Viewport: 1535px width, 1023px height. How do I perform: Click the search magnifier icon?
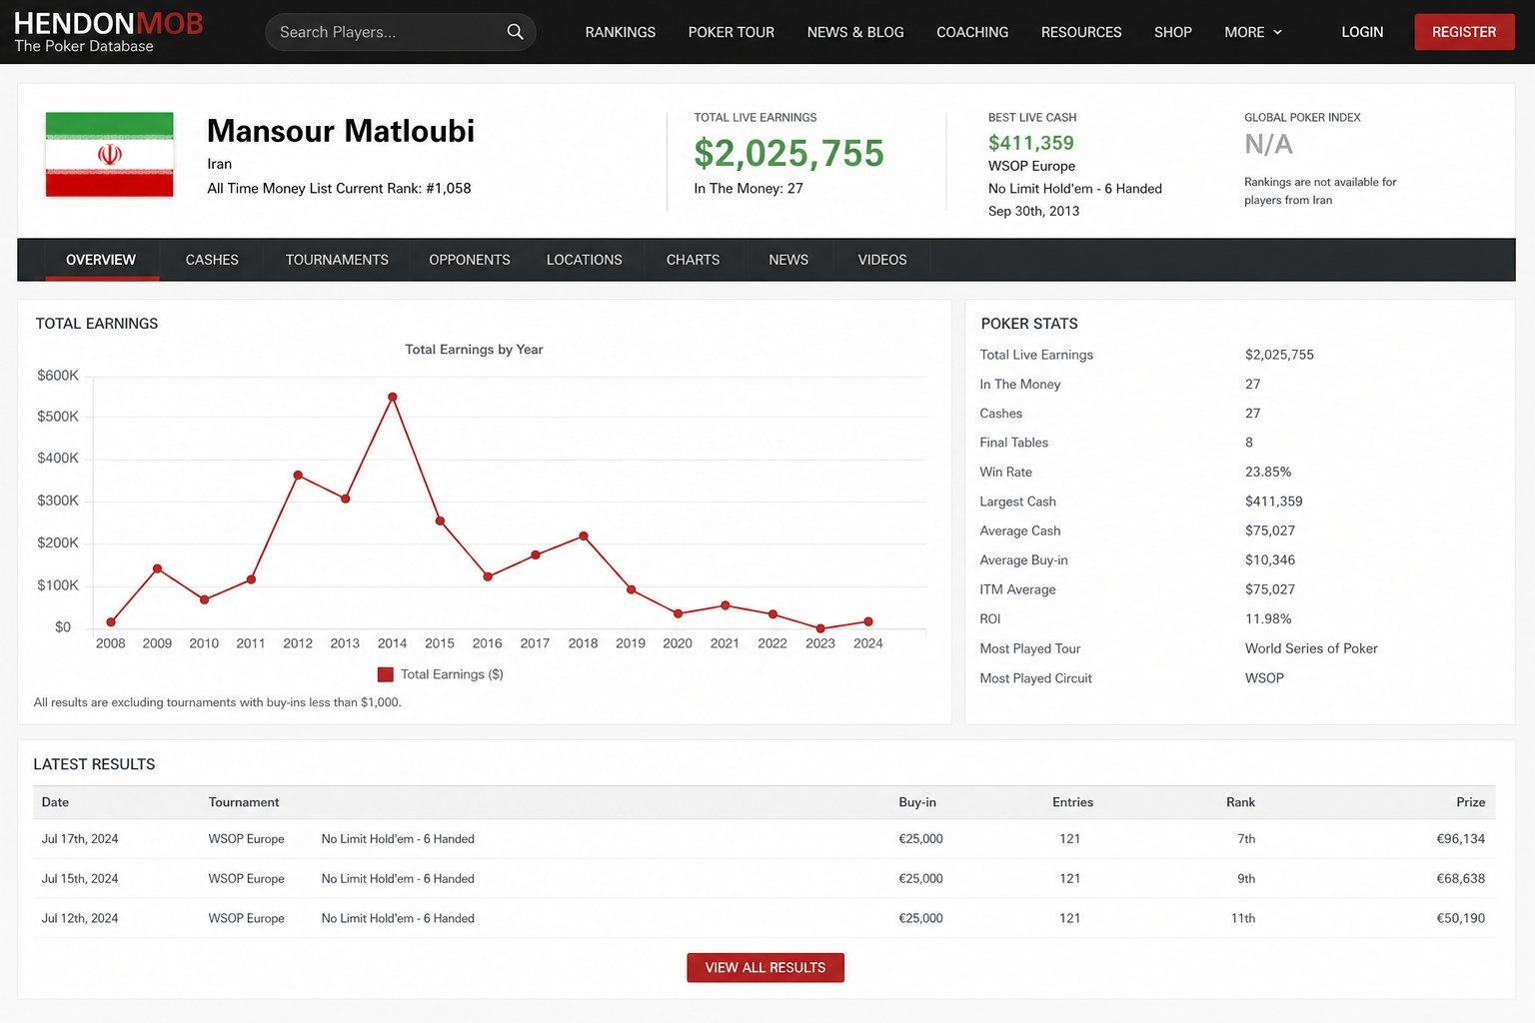coord(515,32)
